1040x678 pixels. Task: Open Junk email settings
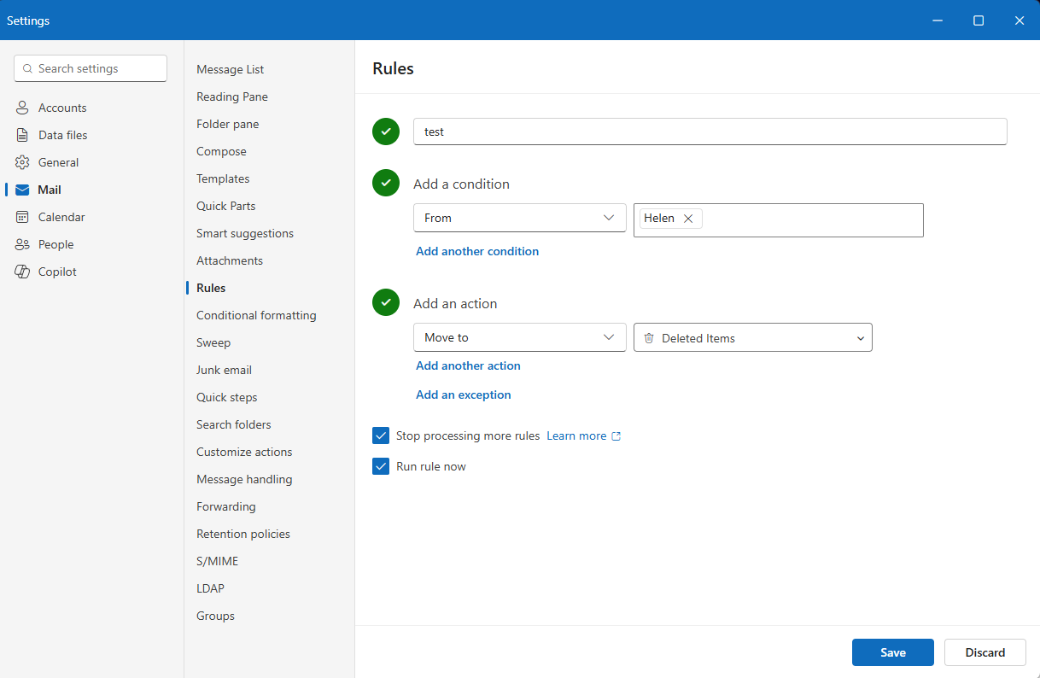224,370
